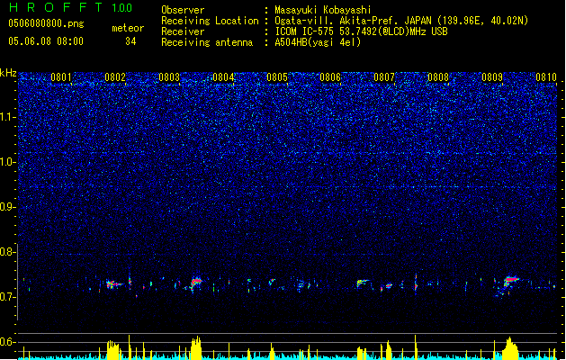This screenshot has height=360, width=566.
Task: Click the meteor count 34
Action: click(130, 41)
